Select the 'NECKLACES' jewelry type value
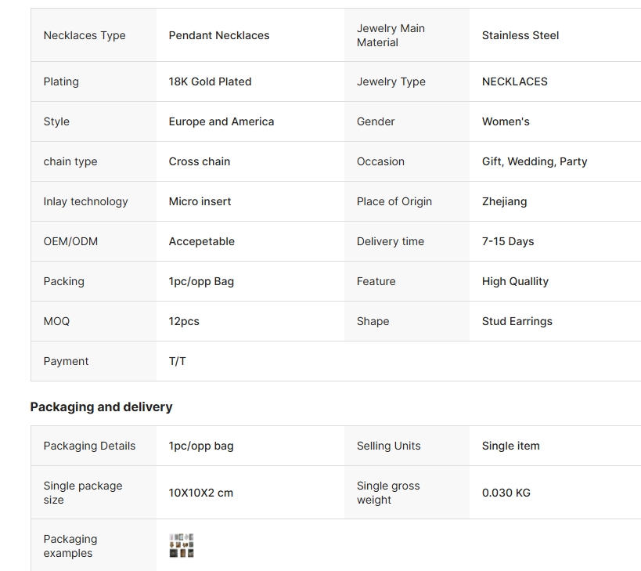 coord(515,81)
